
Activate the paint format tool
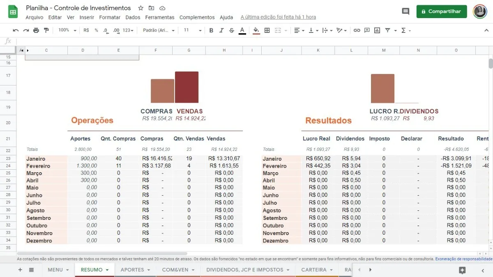pyautogui.click(x=46, y=30)
